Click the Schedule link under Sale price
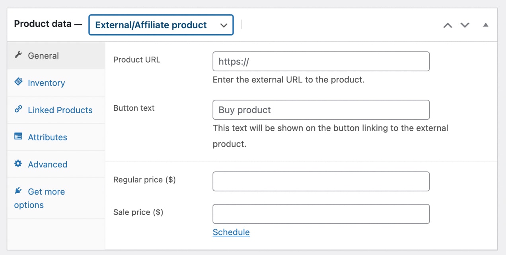Image resolution: width=506 pixels, height=255 pixels. [231, 232]
